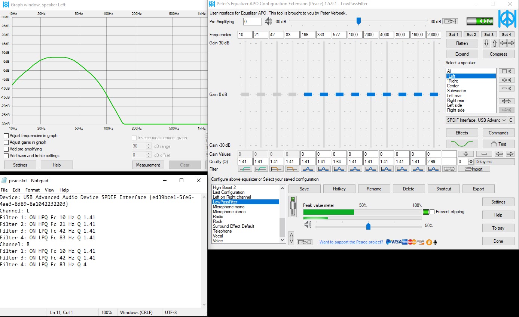Select the Subwoofer speaker

click(x=457, y=91)
